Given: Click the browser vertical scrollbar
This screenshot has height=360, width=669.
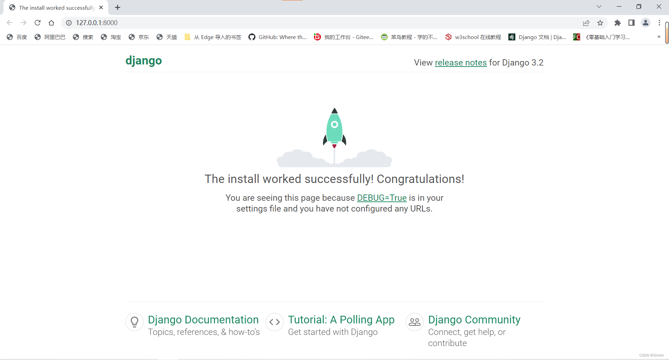Looking at the screenshot, I should point(667,33).
